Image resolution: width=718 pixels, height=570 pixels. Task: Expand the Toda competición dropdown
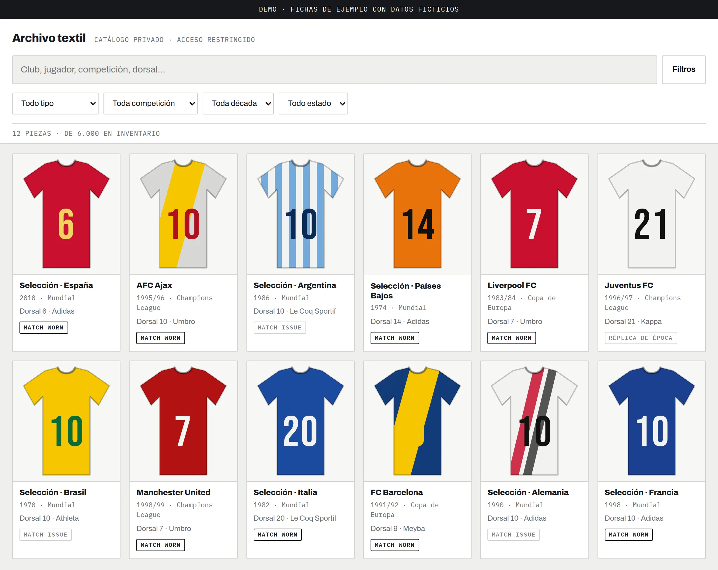click(x=151, y=103)
